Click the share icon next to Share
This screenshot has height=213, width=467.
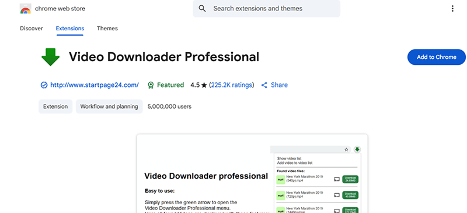(x=264, y=85)
